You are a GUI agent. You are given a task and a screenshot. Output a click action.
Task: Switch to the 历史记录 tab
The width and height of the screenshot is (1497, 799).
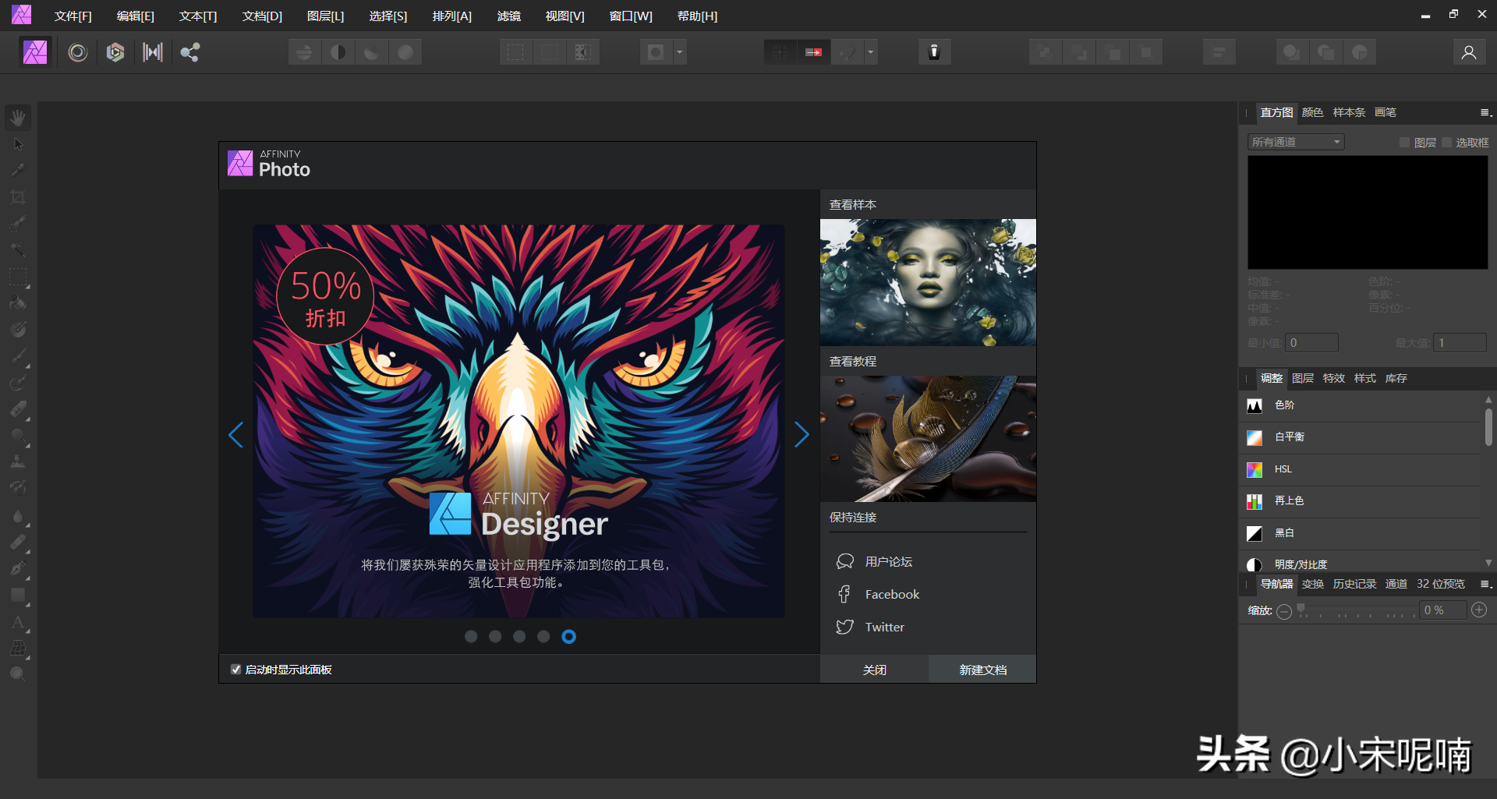1354,584
